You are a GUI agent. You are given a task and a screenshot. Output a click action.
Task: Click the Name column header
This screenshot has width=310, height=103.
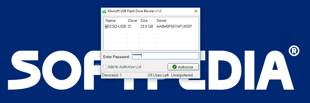(115, 20)
